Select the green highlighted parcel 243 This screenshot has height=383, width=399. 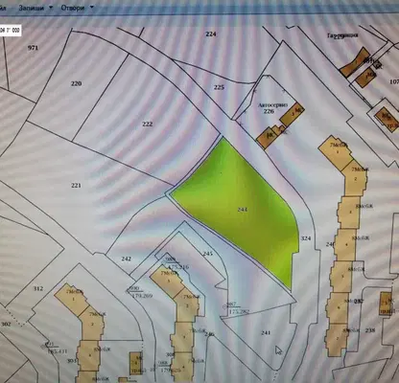point(238,208)
